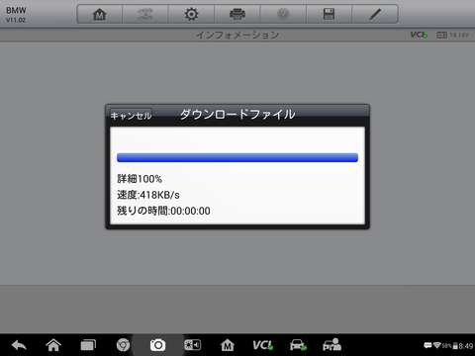Take a screenshot with camera icon

(x=157, y=345)
